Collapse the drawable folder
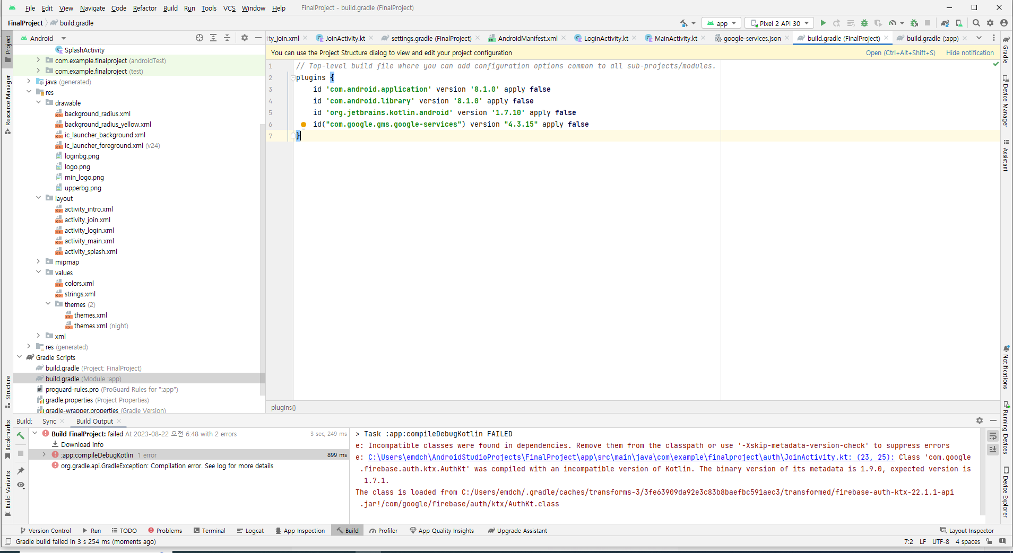The height and width of the screenshot is (553, 1013). click(x=38, y=102)
